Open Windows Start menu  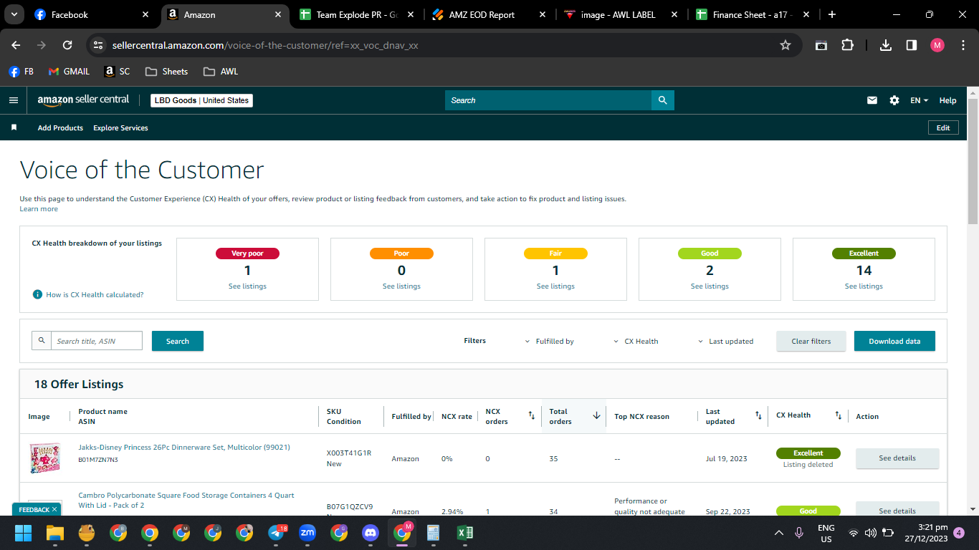23,533
